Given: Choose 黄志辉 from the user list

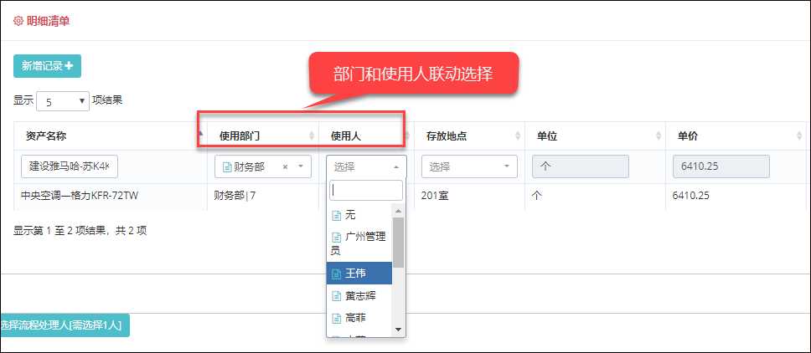Looking at the screenshot, I should [x=359, y=296].
